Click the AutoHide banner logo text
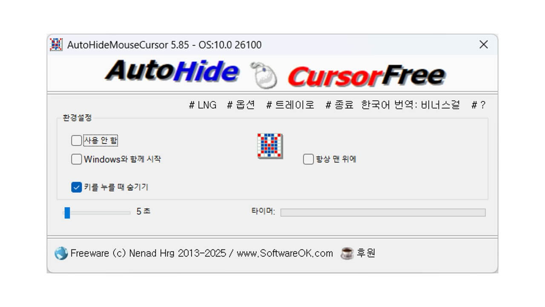The height and width of the screenshot is (307, 545). pyautogui.click(x=172, y=71)
